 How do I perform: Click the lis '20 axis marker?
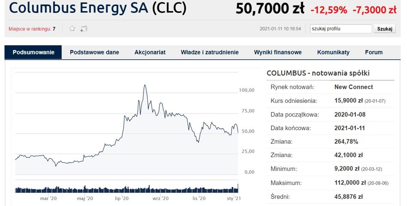[199, 198]
